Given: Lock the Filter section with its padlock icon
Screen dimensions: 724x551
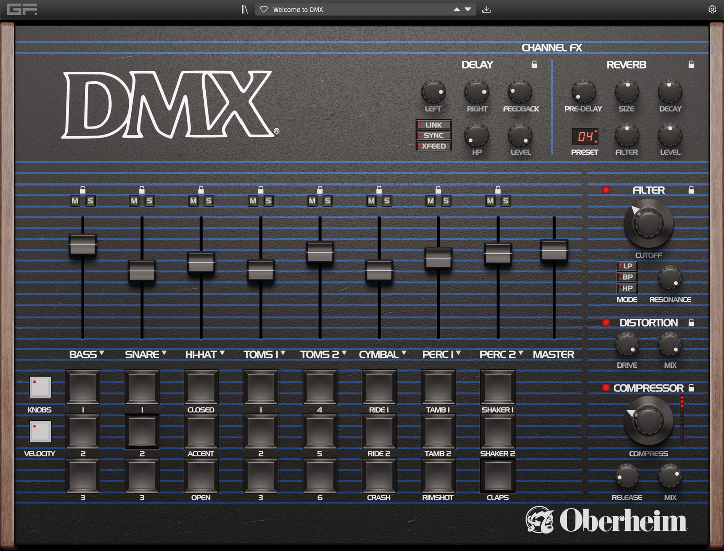Looking at the screenshot, I should point(691,190).
